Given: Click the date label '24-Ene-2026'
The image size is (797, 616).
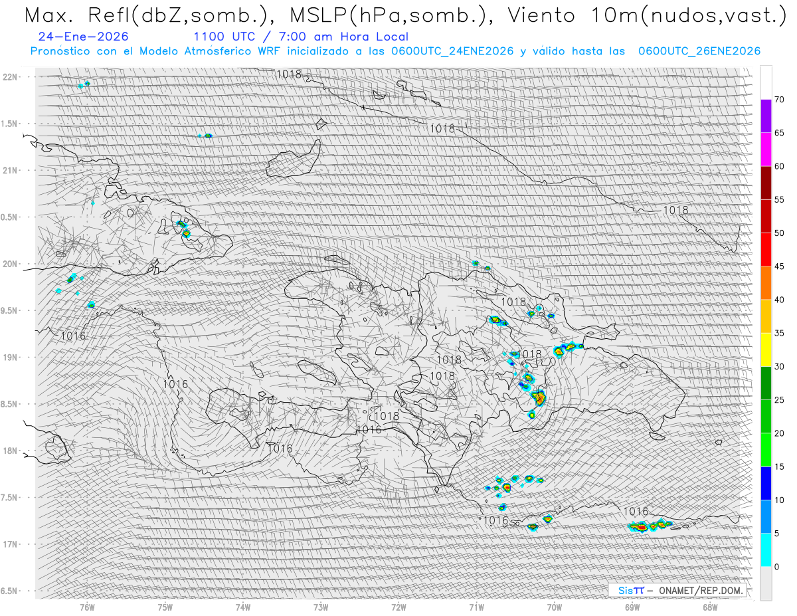Looking at the screenshot, I should pos(84,37).
